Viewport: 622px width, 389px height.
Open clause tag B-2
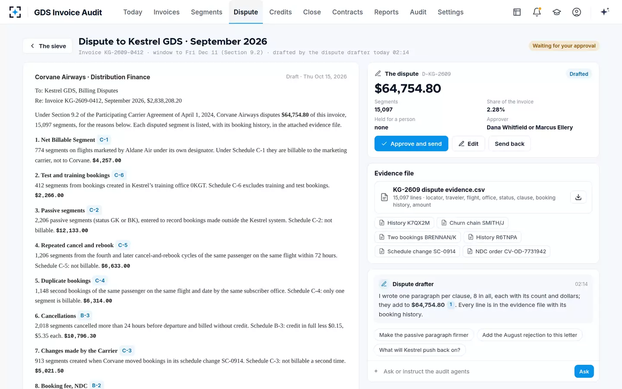click(x=97, y=386)
